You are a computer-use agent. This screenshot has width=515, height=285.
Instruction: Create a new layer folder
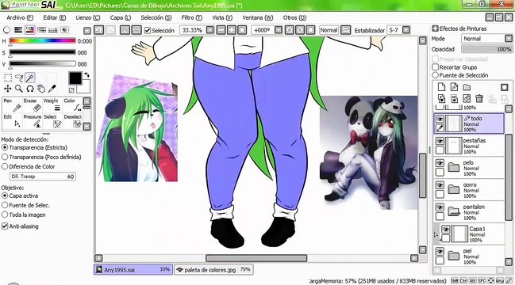(x=467, y=87)
